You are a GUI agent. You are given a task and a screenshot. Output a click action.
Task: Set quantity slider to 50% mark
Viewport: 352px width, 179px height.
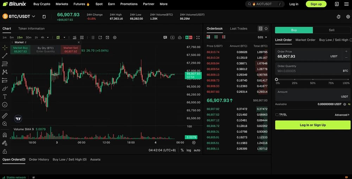(313, 79)
